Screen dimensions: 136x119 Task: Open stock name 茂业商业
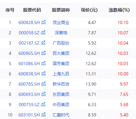(61, 22)
